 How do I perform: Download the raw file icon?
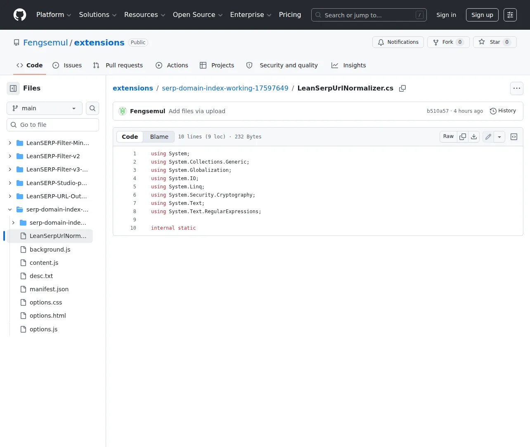[x=474, y=137]
